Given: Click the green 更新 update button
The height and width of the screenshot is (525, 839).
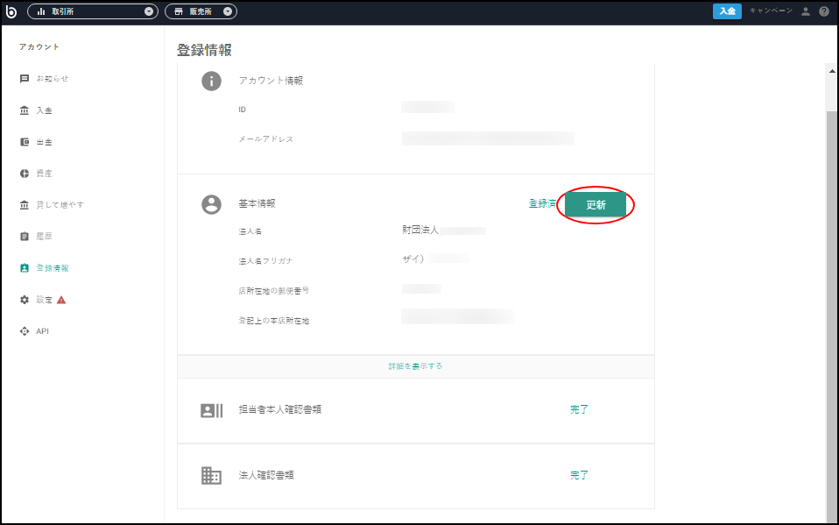Looking at the screenshot, I should click(595, 204).
